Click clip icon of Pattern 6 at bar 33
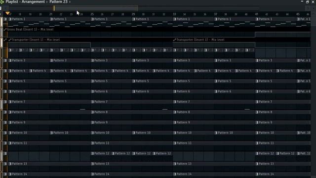 tap(174, 91)
